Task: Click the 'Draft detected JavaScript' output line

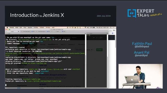Action: pos(24,51)
